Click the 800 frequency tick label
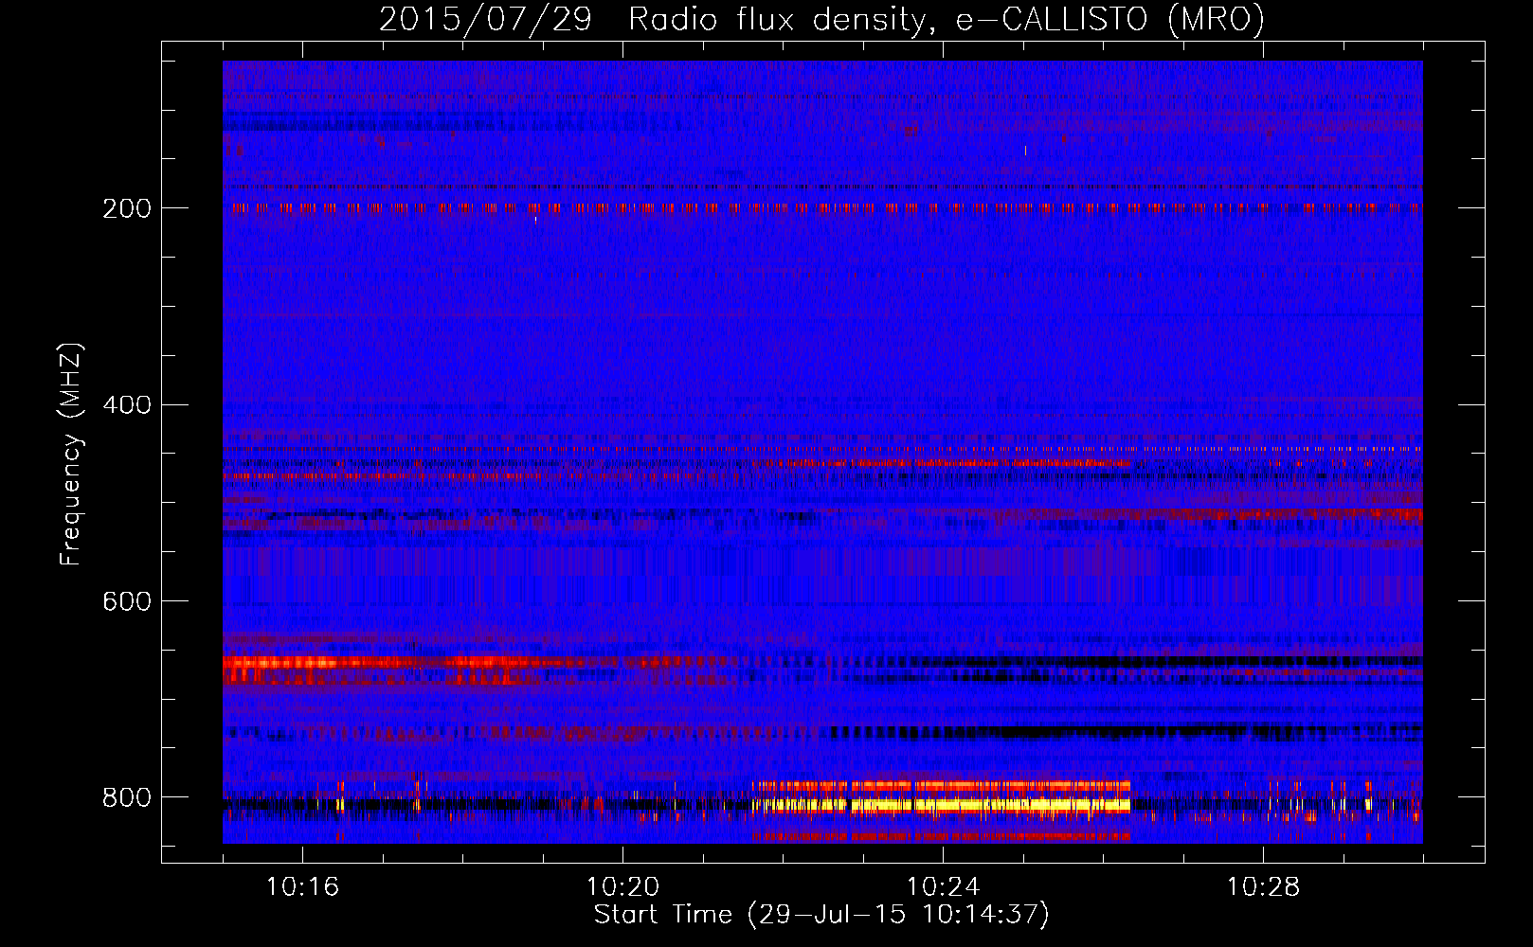The image size is (1533, 947). point(127,798)
